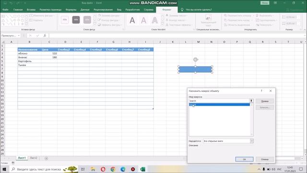
Task: Open the Контур фигуры dropdown
Action: click(109, 20)
